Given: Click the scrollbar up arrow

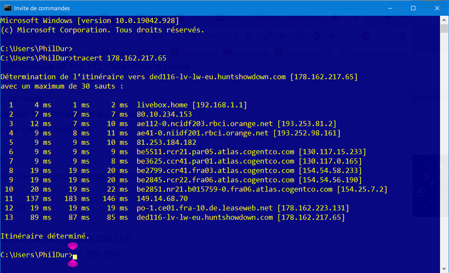Looking at the screenshot, I should pos(444,20).
